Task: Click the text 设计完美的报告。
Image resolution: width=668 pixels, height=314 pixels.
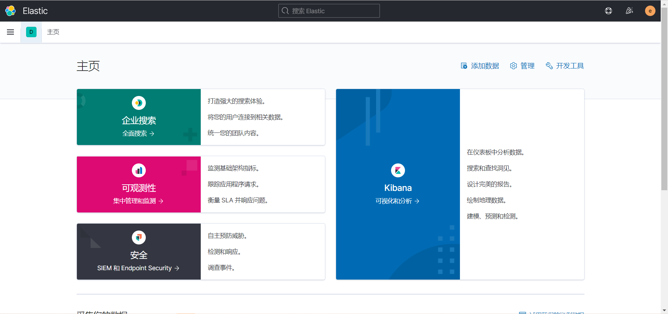Action: 490,184
